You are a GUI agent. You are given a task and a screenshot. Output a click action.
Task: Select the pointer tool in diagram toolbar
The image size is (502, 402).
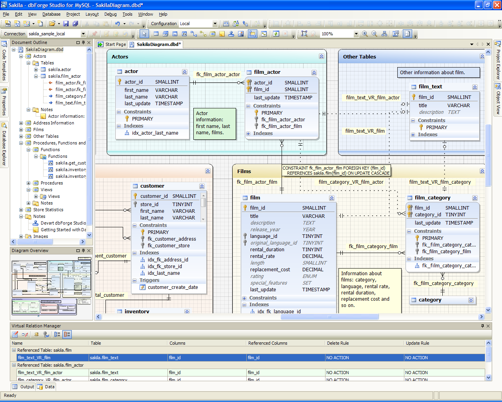144,34
